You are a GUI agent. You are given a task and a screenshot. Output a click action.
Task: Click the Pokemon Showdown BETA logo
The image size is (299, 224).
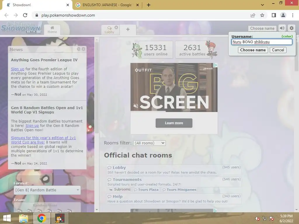tap(21, 28)
